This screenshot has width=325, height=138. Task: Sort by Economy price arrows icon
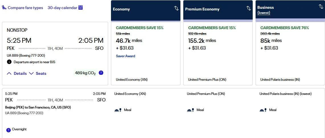click(x=176, y=8)
